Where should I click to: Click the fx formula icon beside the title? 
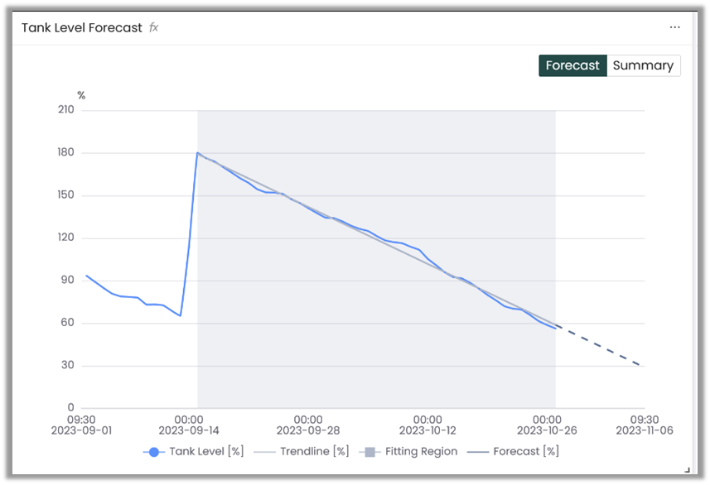[153, 27]
